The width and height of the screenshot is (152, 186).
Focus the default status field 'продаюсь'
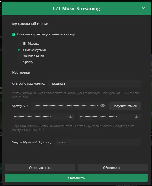[x=94, y=83]
